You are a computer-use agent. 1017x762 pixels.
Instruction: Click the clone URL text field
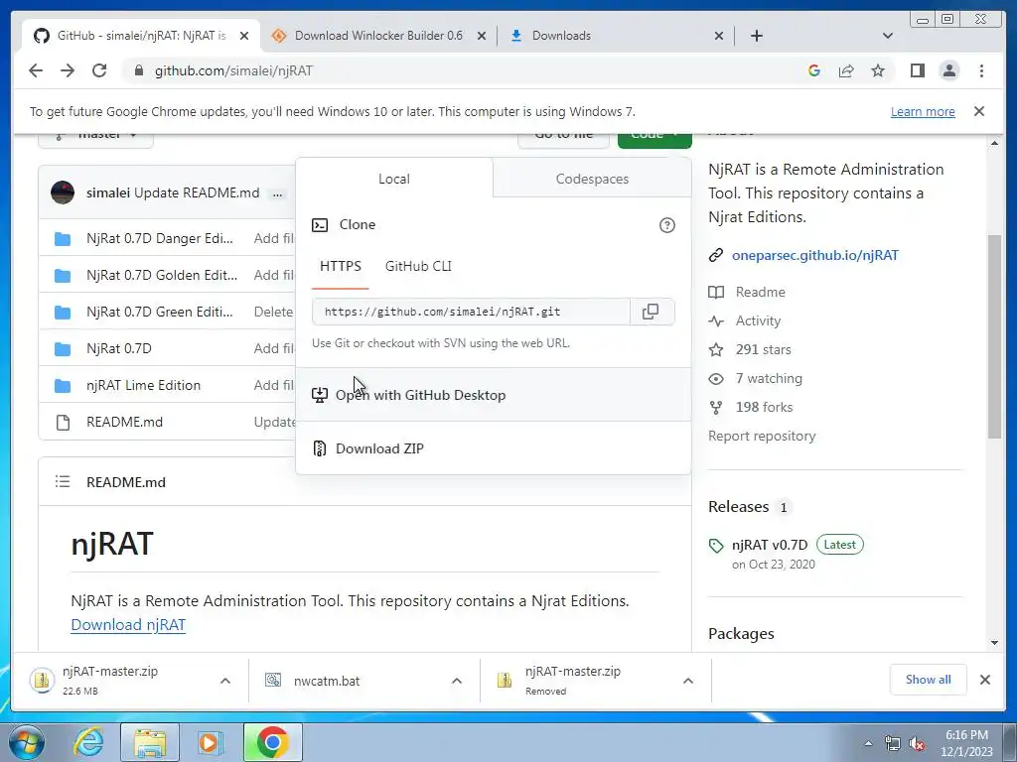[x=471, y=312]
